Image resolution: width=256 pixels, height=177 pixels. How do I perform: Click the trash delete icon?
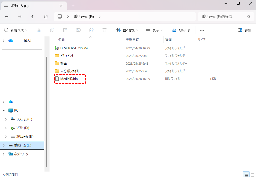tap(105, 30)
